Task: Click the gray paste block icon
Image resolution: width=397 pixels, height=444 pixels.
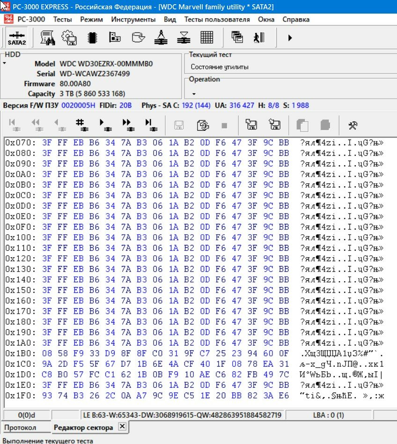Action: click(x=325, y=125)
